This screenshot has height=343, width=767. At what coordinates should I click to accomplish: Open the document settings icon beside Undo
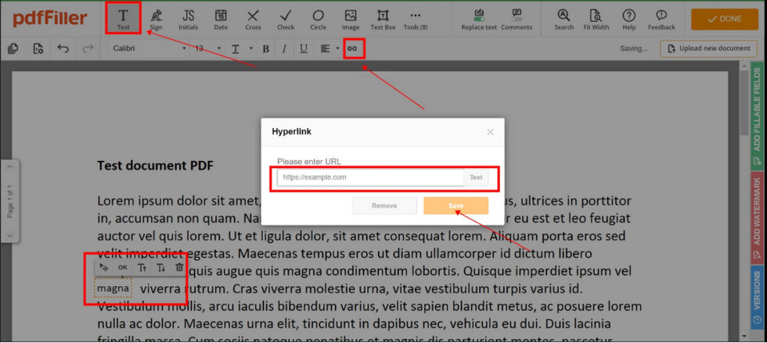[38, 48]
